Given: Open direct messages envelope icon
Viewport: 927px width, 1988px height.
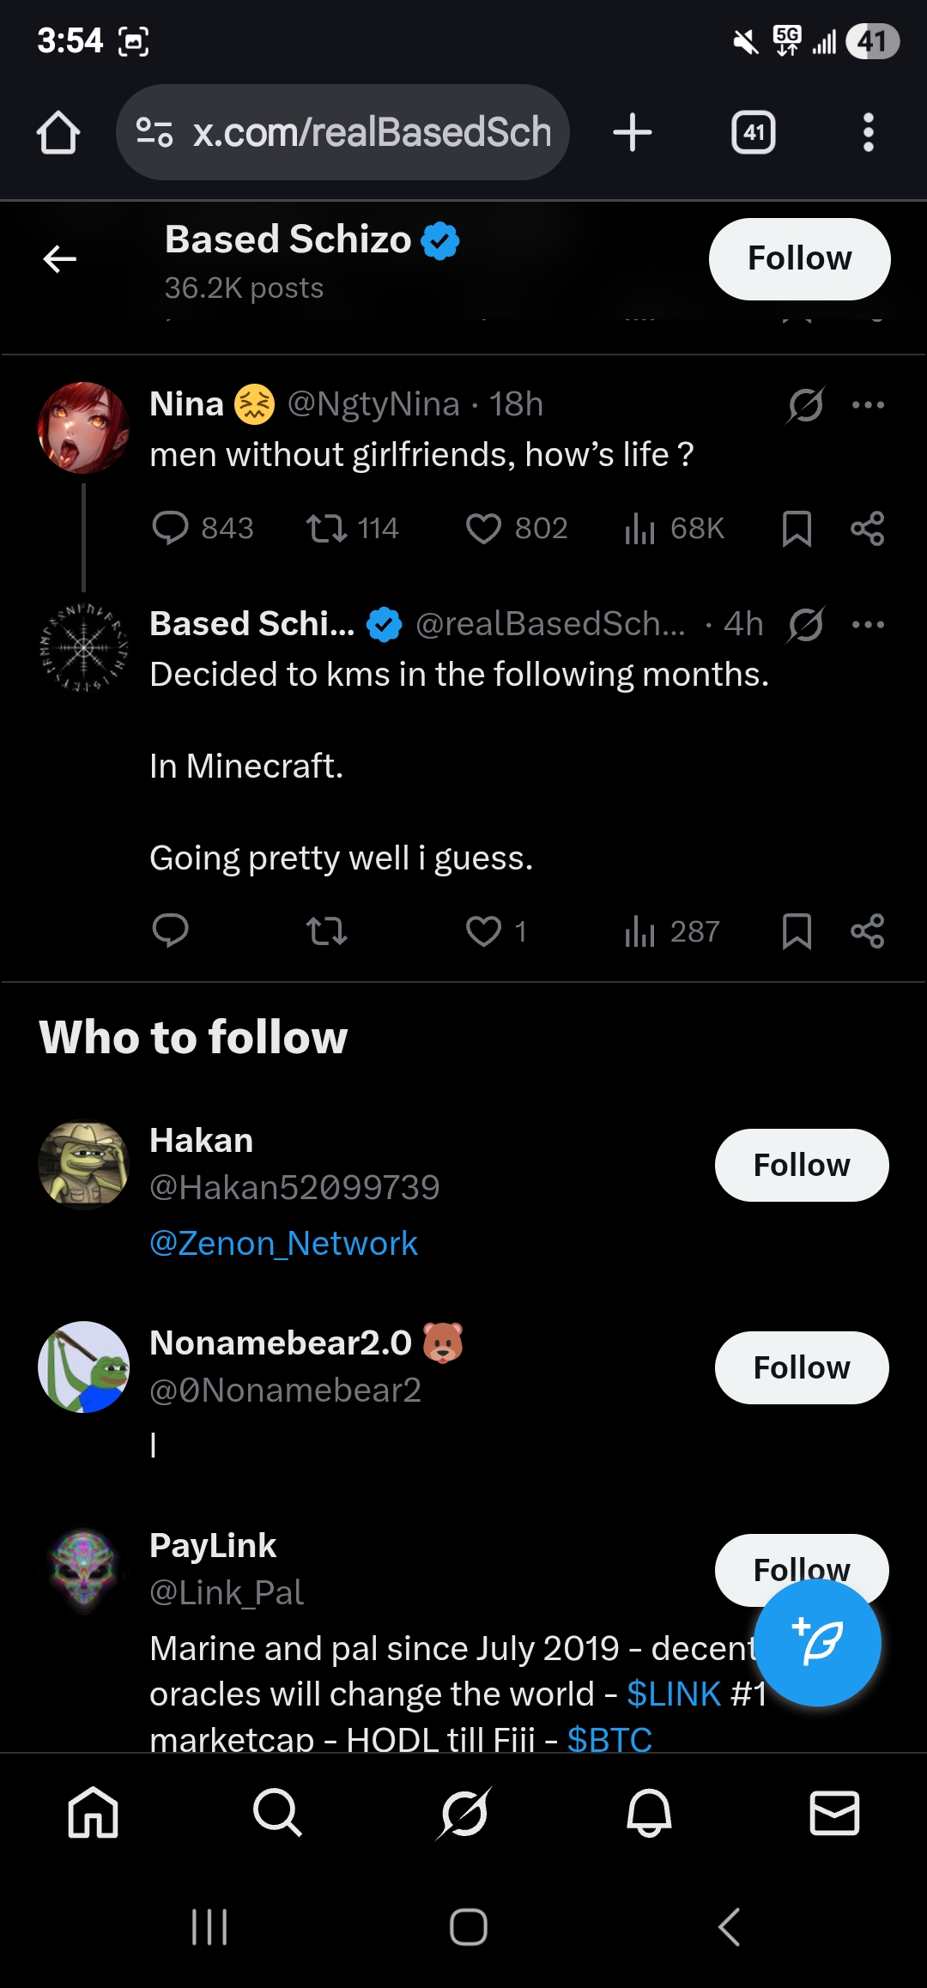Looking at the screenshot, I should pos(834,1813).
